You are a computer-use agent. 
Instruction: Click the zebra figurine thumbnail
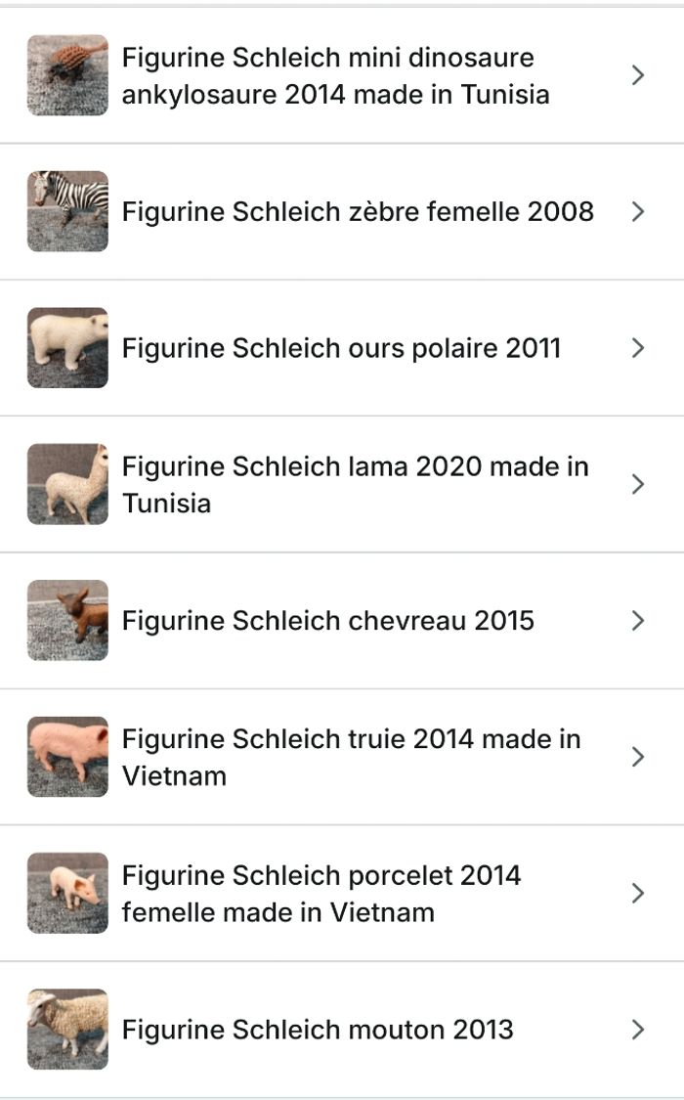pos(67,211)
